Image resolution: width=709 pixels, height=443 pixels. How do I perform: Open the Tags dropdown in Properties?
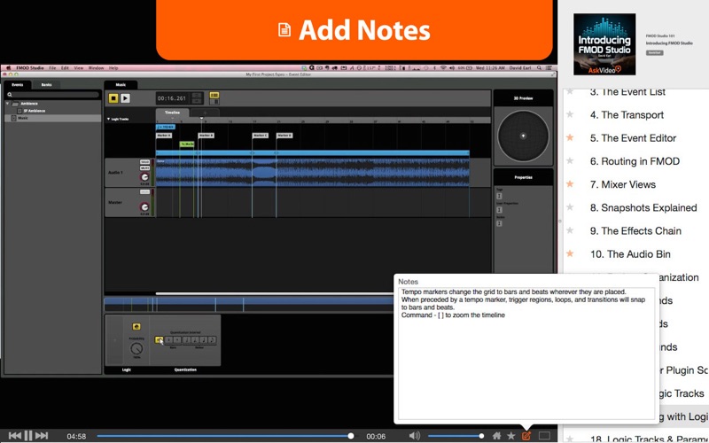tap(499, 196)
